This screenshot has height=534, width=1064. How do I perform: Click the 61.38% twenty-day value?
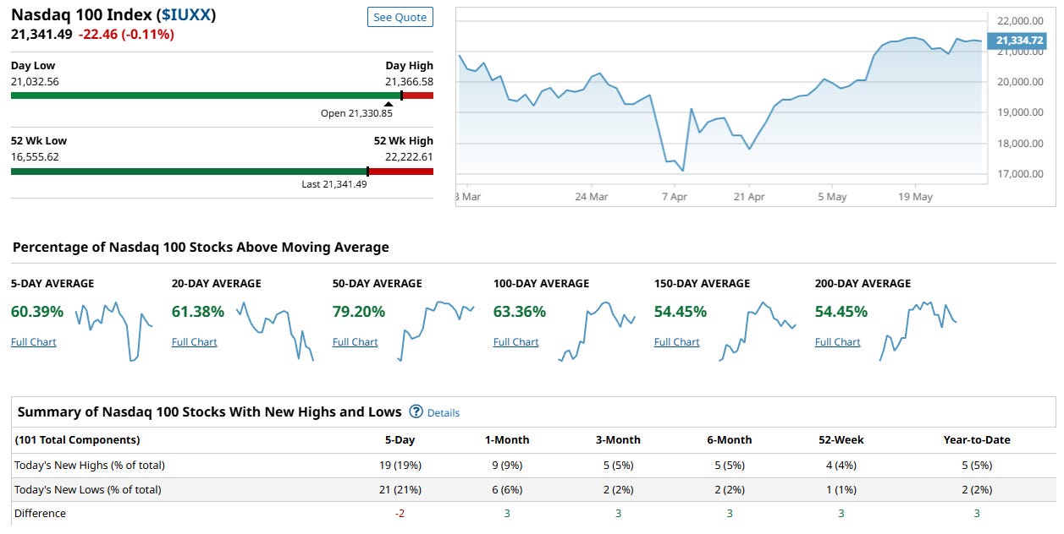[x=198, y=312]
